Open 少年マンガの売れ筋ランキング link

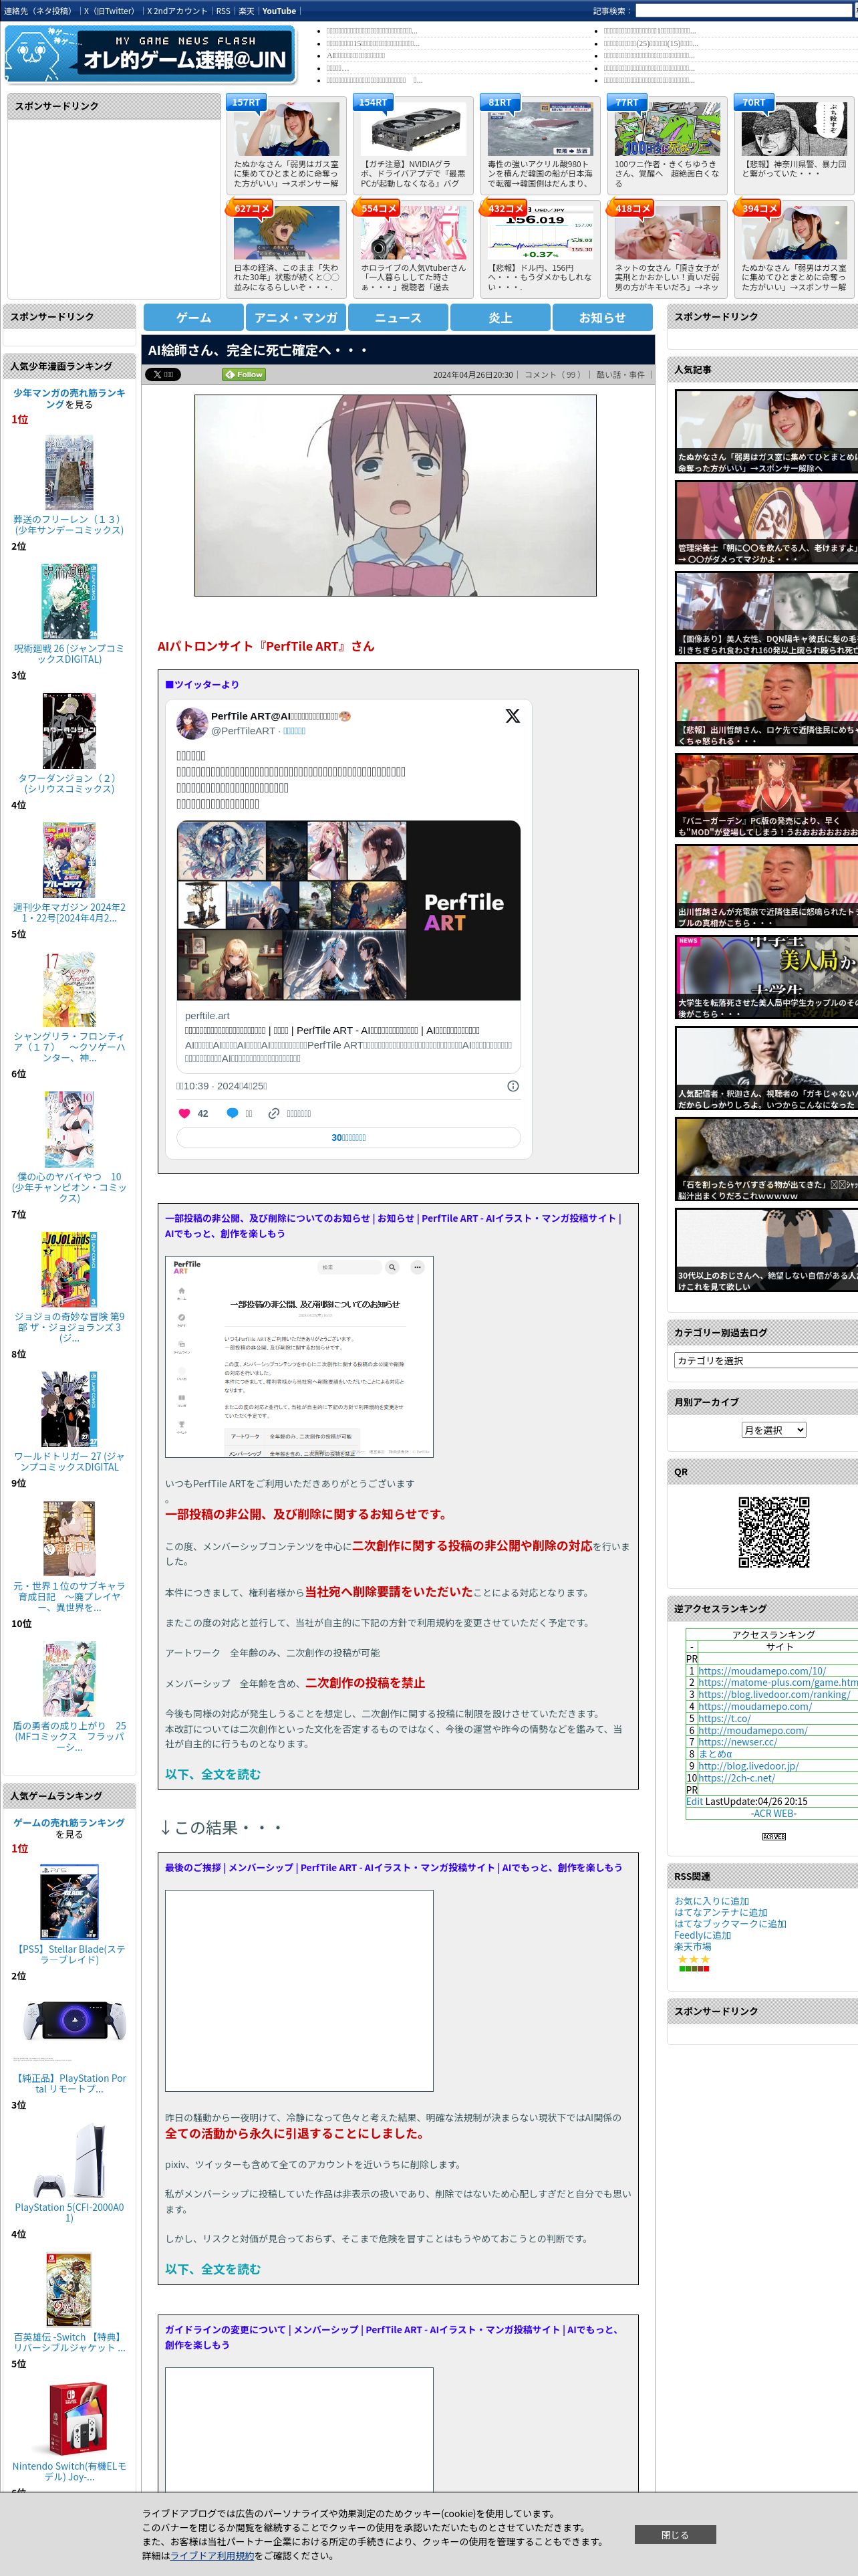pyautogui.click(x=69, y=399)
